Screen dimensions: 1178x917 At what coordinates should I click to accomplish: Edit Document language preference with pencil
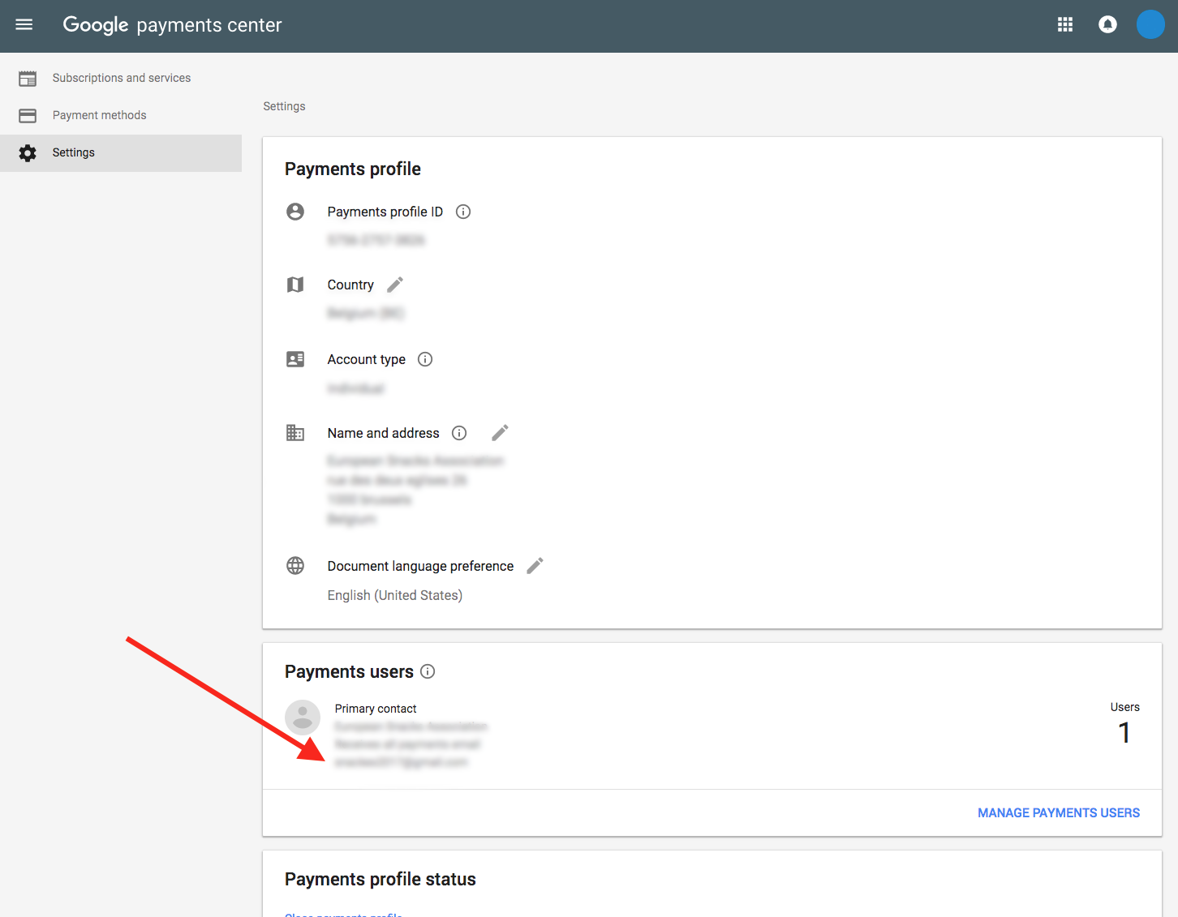tap(535, 566)
